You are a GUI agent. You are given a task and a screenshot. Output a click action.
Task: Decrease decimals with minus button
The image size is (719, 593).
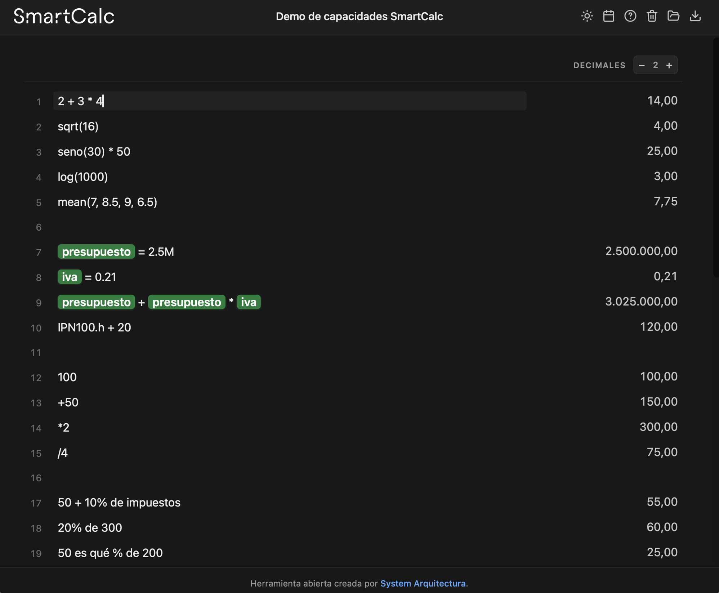[x=642, y=65]
